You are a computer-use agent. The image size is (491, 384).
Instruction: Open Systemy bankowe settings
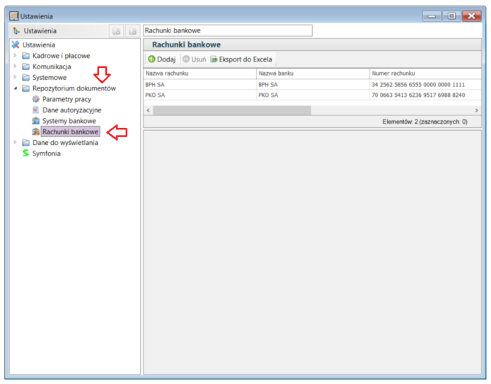point(69,121)
